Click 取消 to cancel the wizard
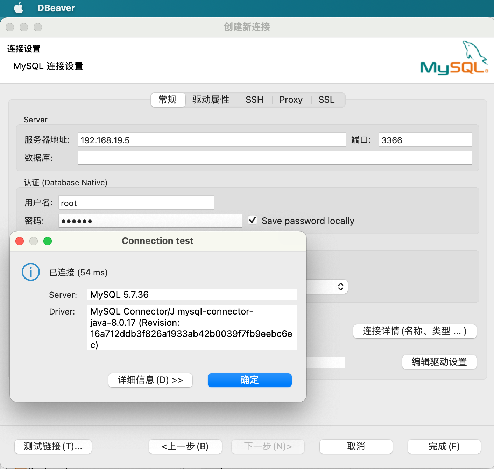Image resolution: width=494 pixels, height=469 pixels. pos(356,447)
